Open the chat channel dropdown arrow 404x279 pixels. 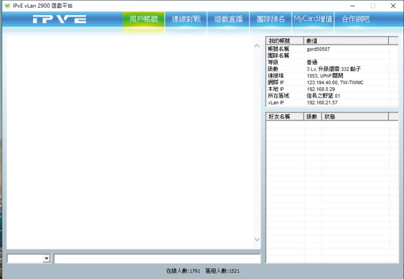pos(46,258)
